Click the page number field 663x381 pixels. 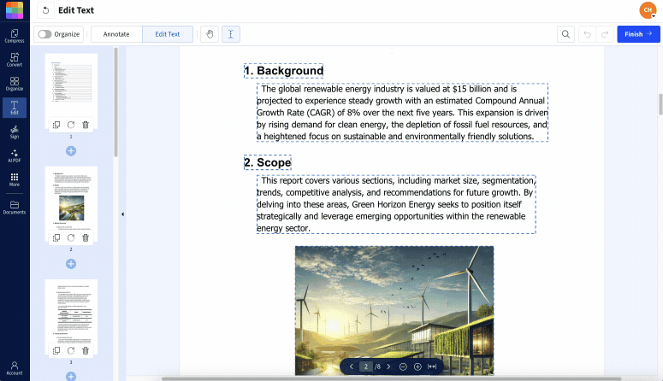pyautogui.click(x=366, y=366)
